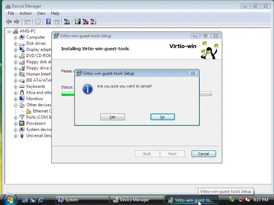
Task: Close the cancel confirmation dialog
Action: [193, 73]
